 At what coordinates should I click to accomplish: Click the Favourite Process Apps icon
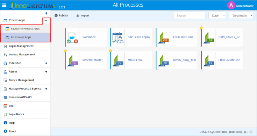pyautogui.click(x=7, y=29)
